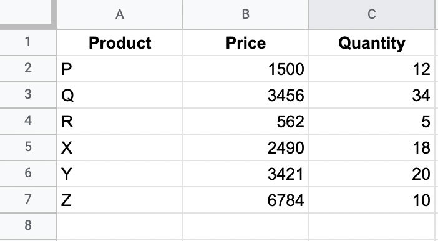This screenshot has height=241, width=438.
Task: Select the cell containing product Q
Action: (x=120, y=95)
